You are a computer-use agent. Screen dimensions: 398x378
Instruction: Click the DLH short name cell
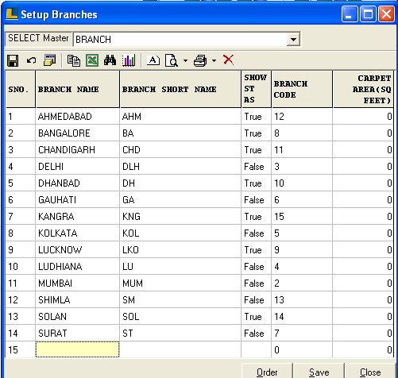180,166
